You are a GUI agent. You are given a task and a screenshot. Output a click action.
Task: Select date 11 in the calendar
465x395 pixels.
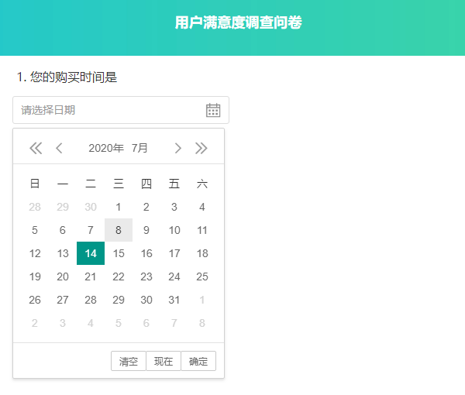[x=202, y=230]
